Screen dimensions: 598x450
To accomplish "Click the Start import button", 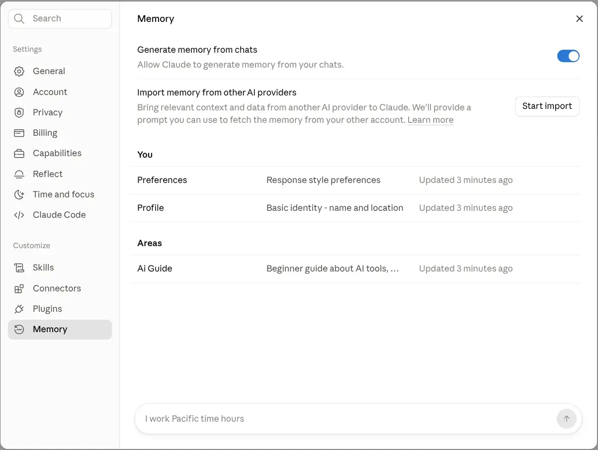I will click(x=547, y=106).
